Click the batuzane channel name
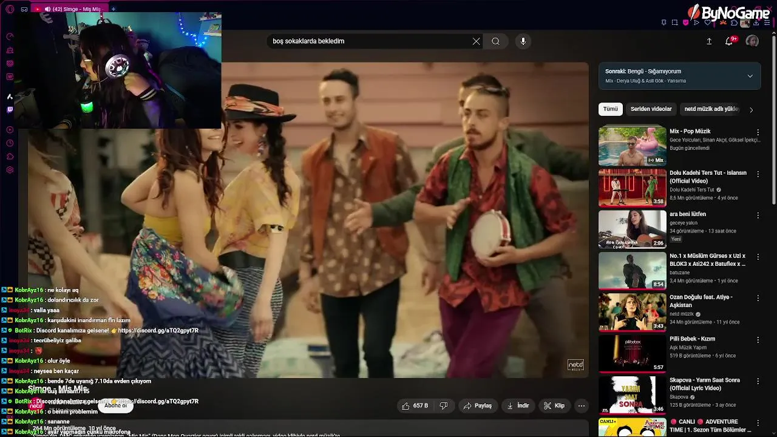 tap(679, 273)
